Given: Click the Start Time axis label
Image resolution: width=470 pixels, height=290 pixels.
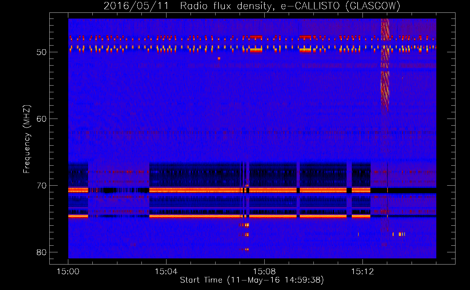Looking at the screenshot, I should pyautogui.click(x=252, y=280).
